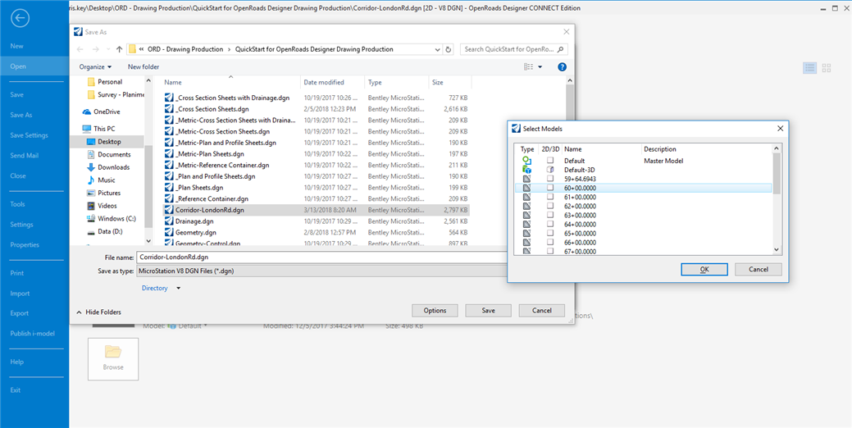Open the Directory dropdown arrow

tap(179, 289)
